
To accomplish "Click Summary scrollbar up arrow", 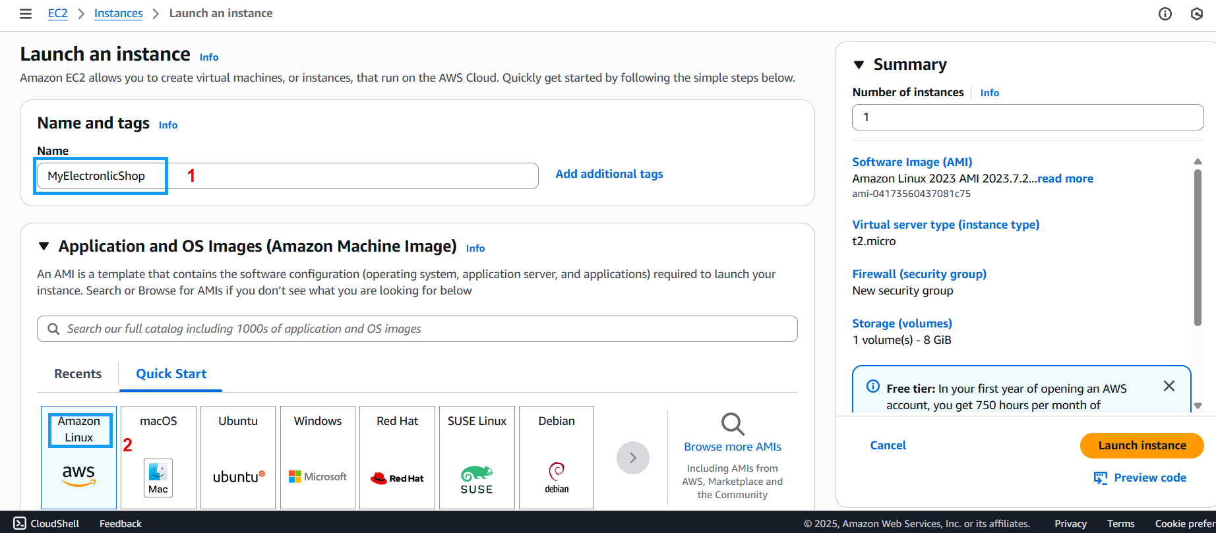I will click(1198, 161).
